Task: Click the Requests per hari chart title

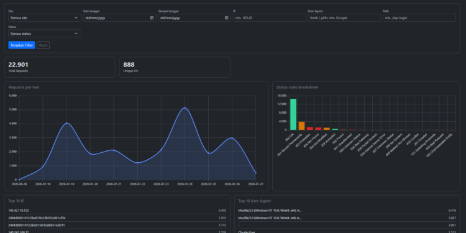Action: coord(24,88)
